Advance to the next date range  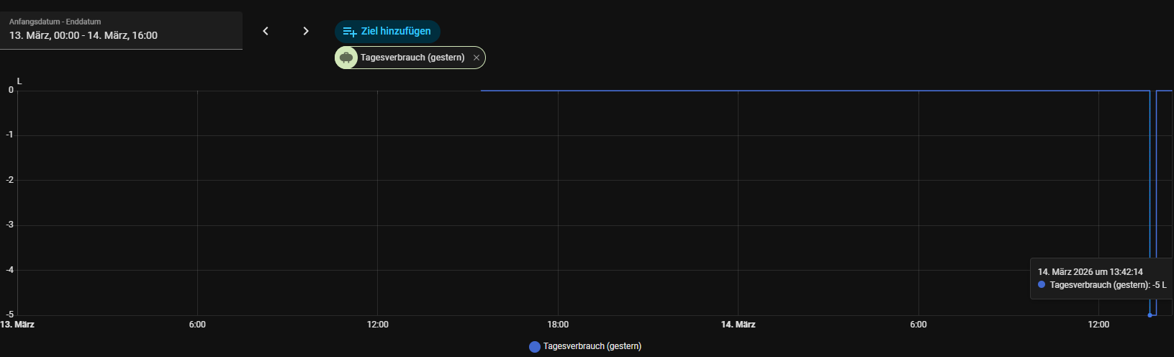306,31
